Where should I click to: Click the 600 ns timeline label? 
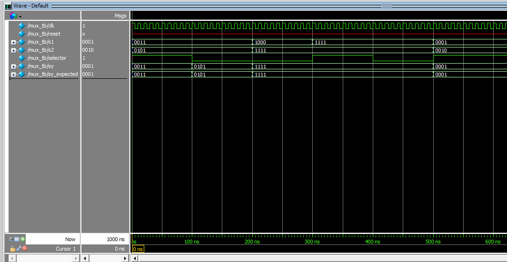[493, 242]
